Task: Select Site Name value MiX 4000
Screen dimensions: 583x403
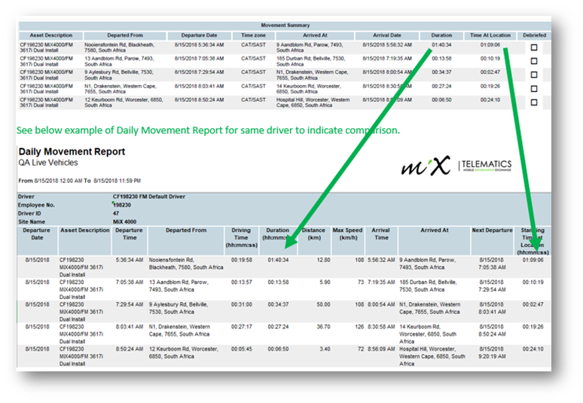Action: point(124,222)
